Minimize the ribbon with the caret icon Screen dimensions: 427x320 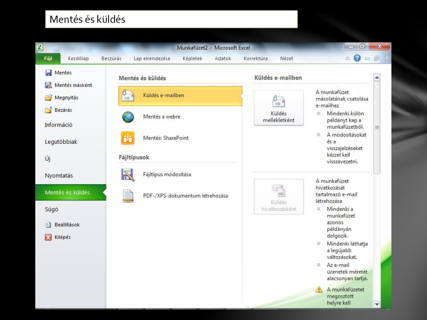348,58
